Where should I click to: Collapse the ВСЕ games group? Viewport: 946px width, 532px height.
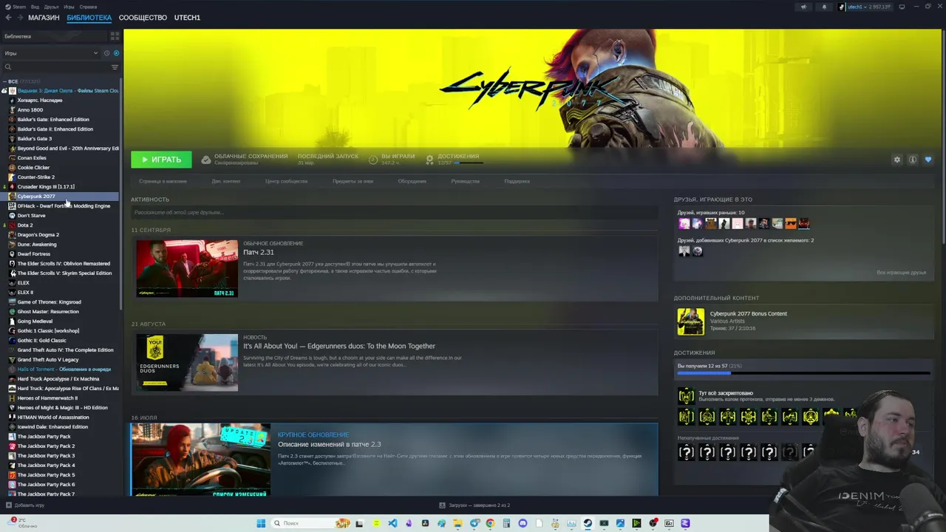pyautogui.click(x=5, y=81)
